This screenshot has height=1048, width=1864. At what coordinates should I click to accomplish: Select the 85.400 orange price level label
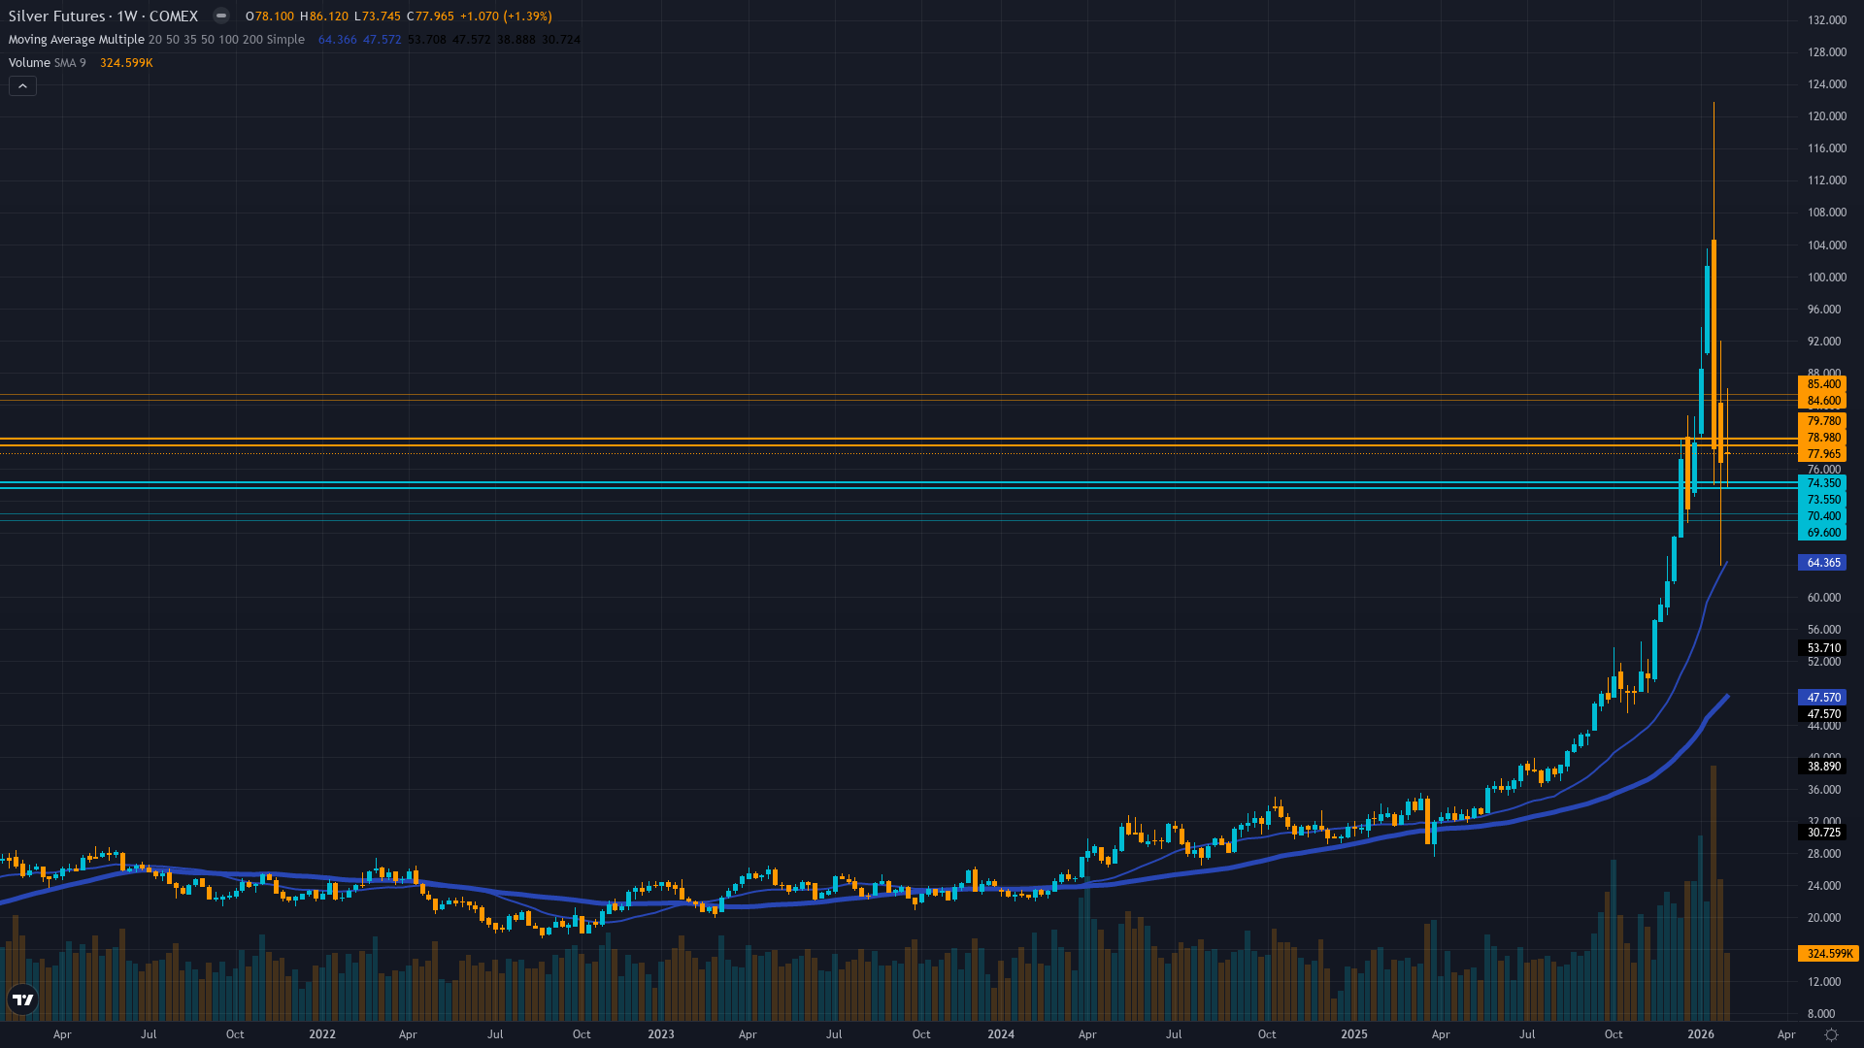(x=1821, y=384)
